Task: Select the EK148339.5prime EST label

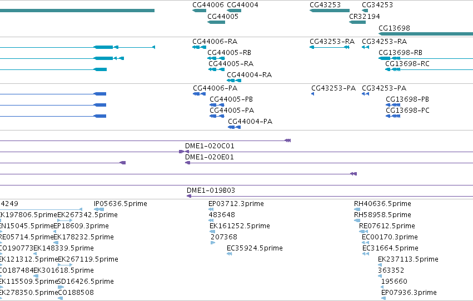Action: pyautogui.click(x=64, y=248)
